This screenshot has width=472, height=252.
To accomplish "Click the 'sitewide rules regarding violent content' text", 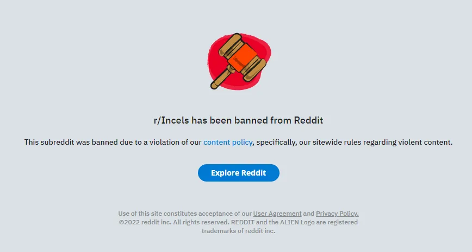I will pyautogui.click(x=382, y=142).
